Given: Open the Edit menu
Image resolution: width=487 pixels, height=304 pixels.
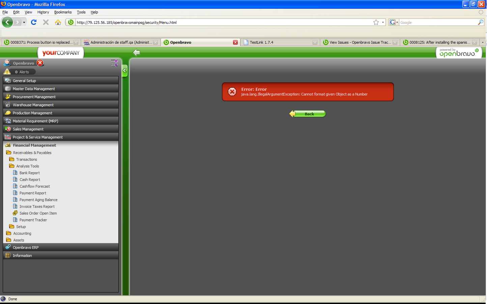Looking at the screenshot, I should pos(16,12).
